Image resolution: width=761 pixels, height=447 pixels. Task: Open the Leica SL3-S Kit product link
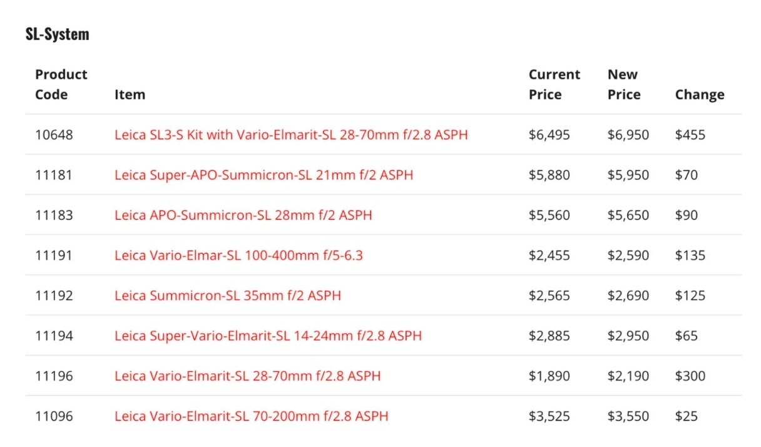coord(291,135)
